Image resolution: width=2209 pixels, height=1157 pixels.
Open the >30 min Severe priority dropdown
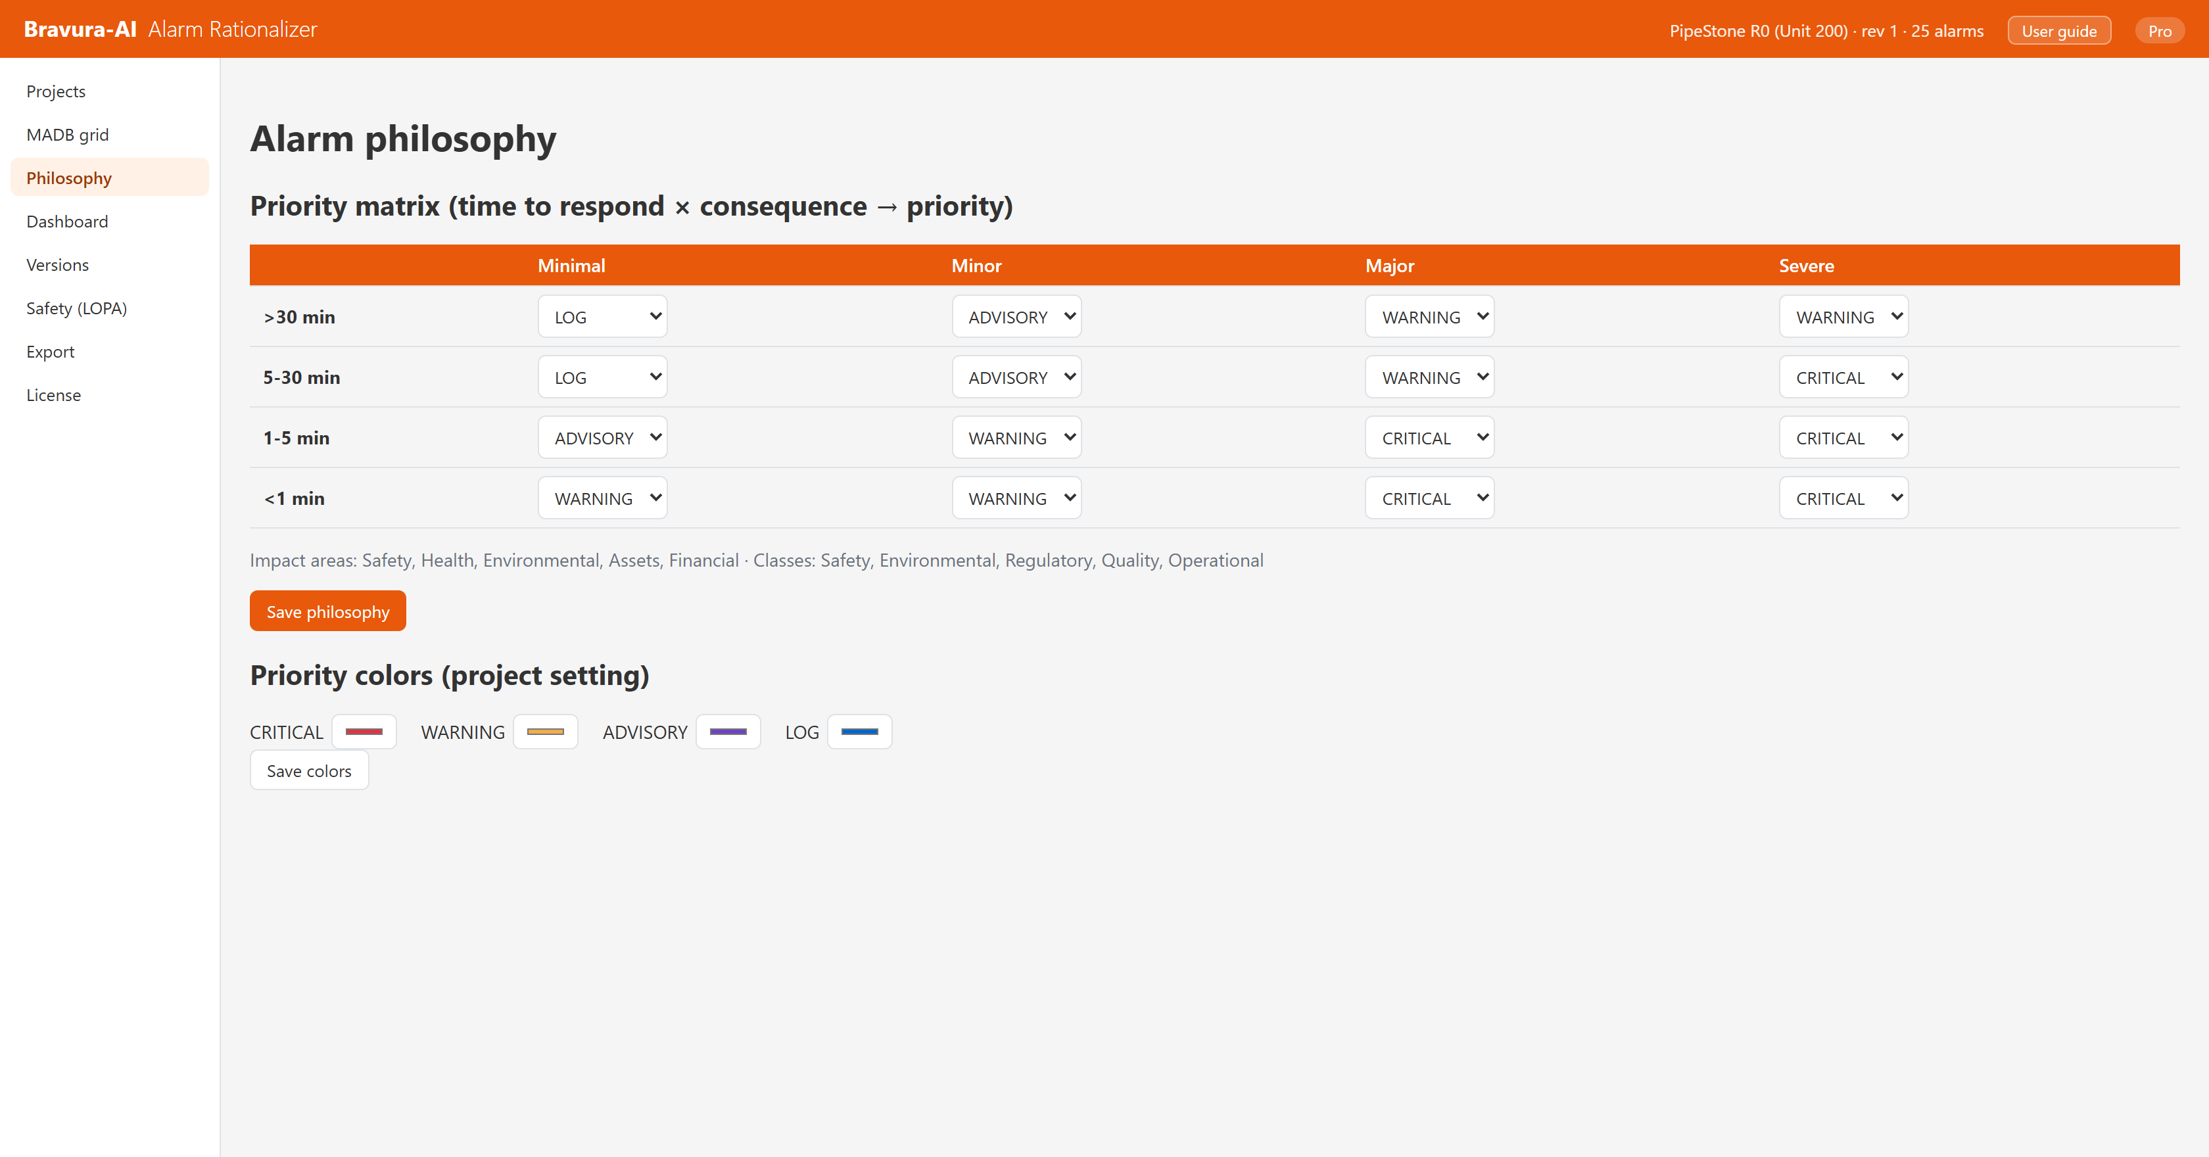coord(1843,316)
